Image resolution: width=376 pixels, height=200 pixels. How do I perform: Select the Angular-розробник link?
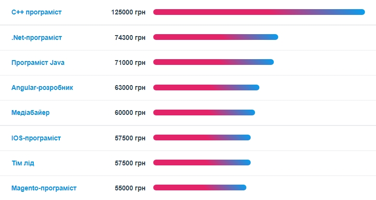[42, 87]
